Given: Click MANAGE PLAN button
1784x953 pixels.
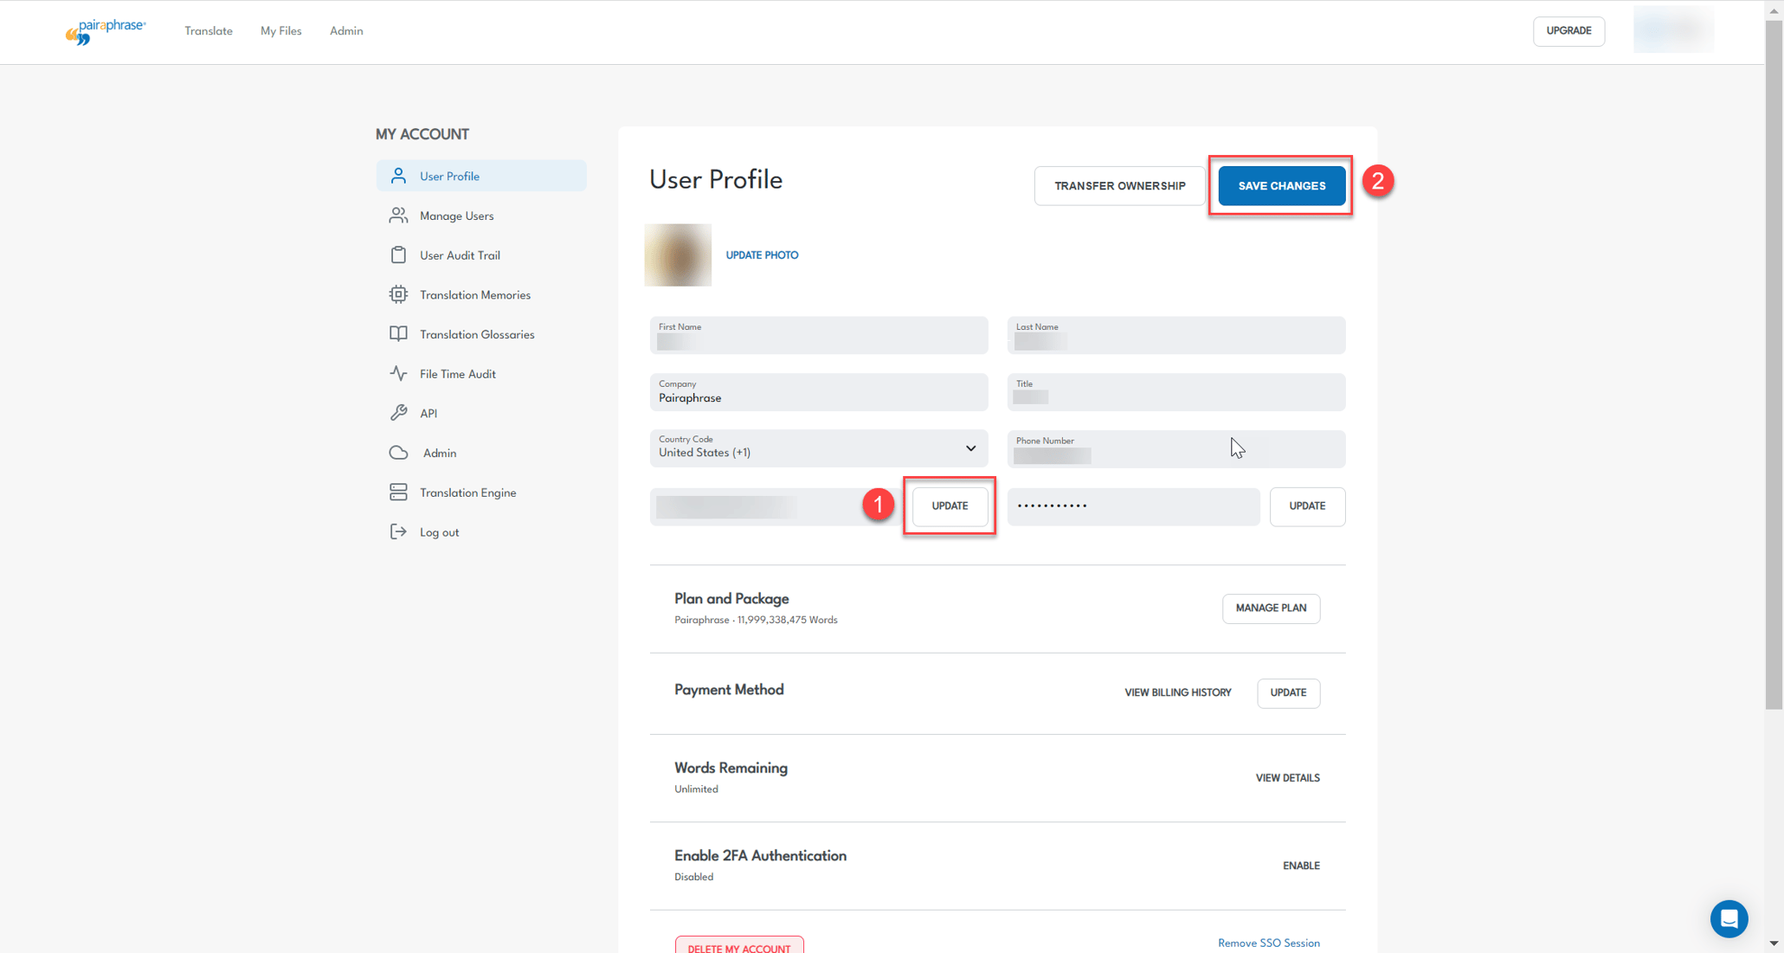Looking at the screenshot, I should coord(1271,609).
